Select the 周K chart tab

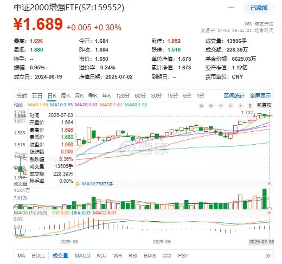tap(66, 95)
